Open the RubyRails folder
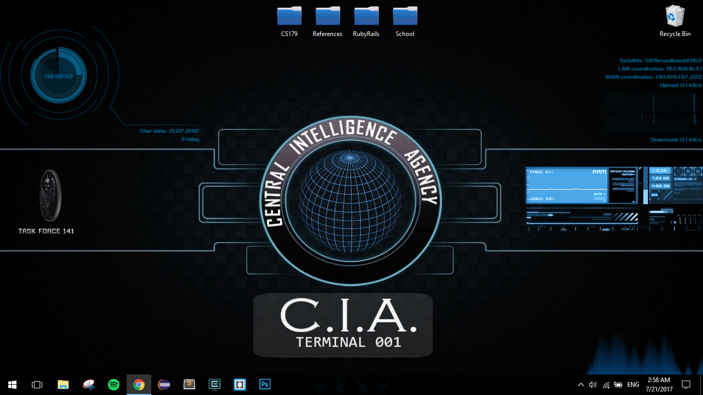This screenshot has width=703, height=395. [366, 22]
